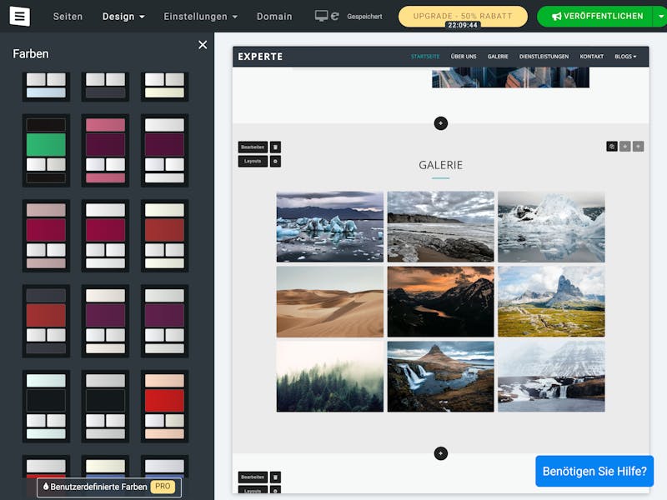The width and height of the screenshot is (667, 500).
Task: Duplicate the Galerie section with copy icon
Action: 612,147
